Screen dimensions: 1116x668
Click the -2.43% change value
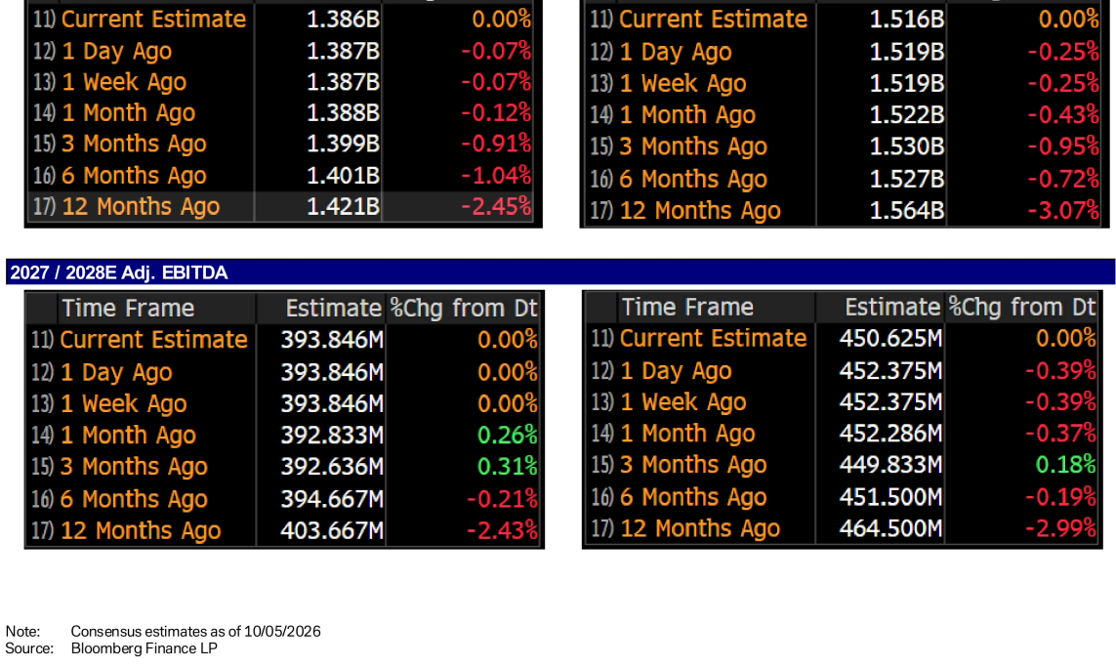click(x=502, y=530)
